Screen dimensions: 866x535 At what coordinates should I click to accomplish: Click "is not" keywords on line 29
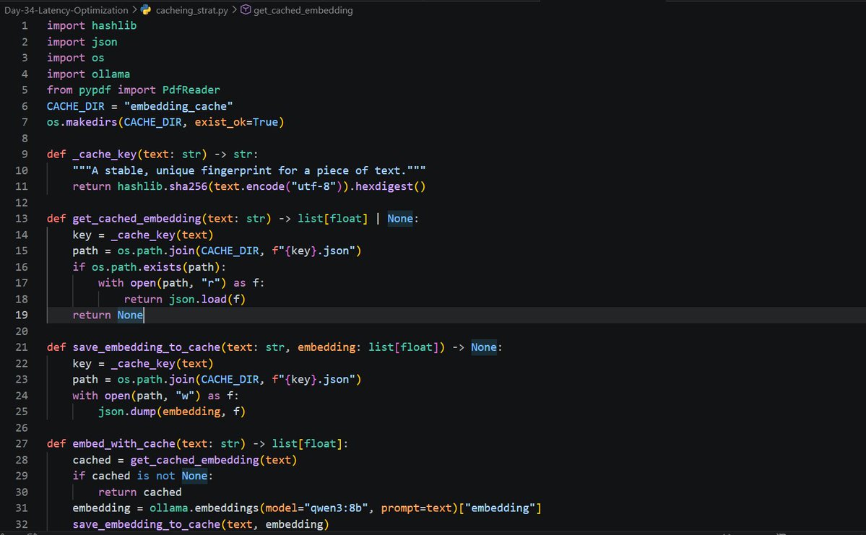click(156, 476)
